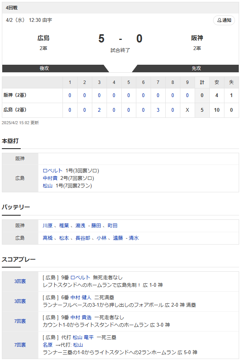Open pitcher 松本 in Hiroshima battery
Image resolution: width=241 pixels, height=362 pixels.
pos(64,238)
